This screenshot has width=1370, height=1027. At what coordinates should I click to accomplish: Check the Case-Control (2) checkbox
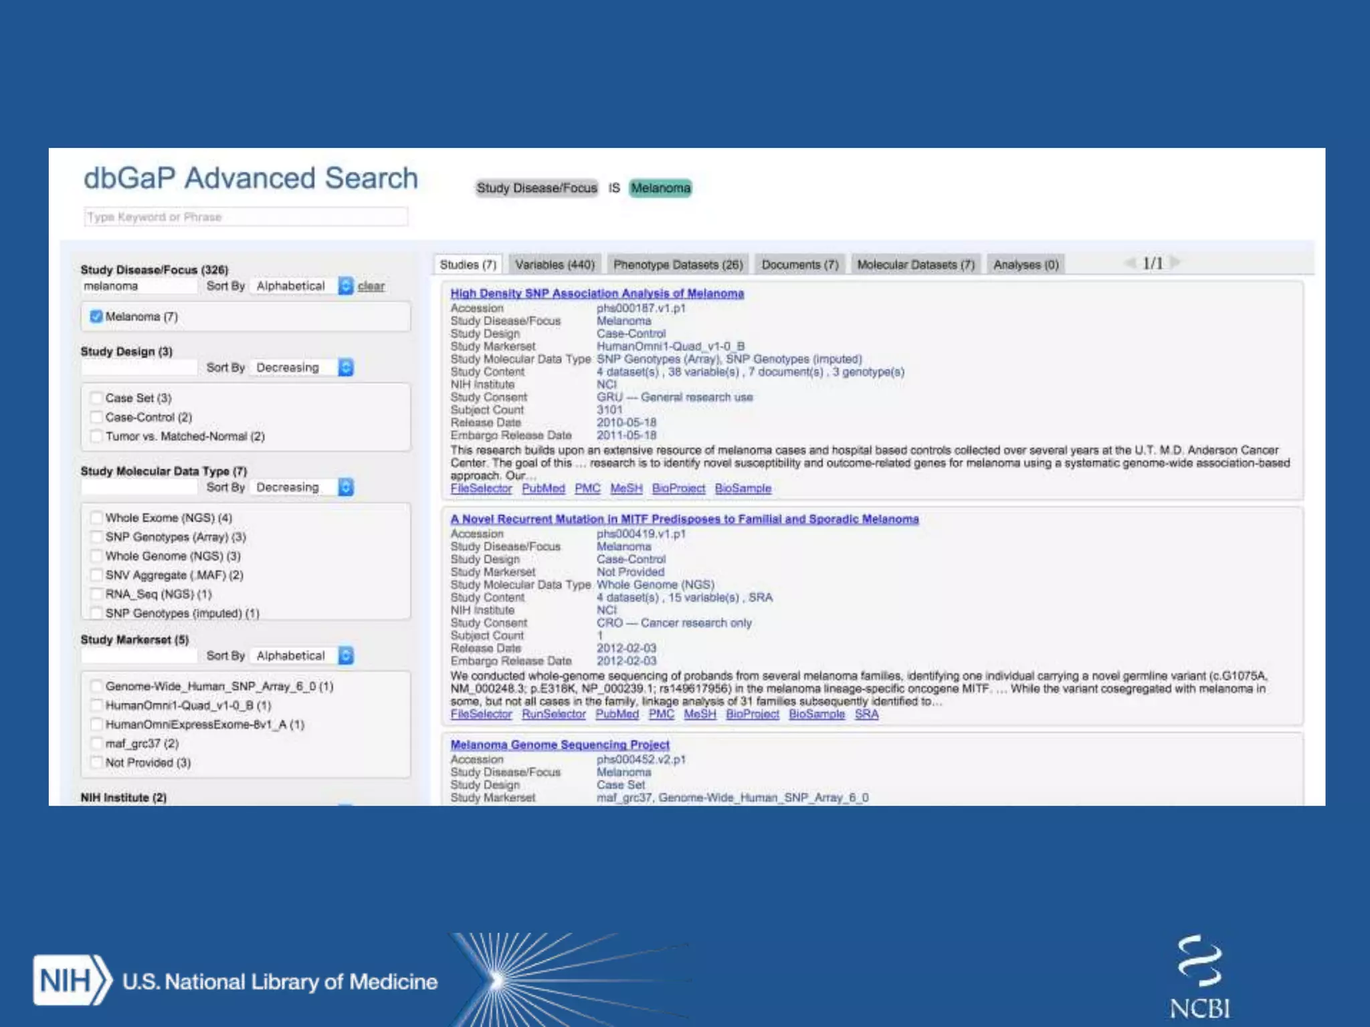(96, 417)
